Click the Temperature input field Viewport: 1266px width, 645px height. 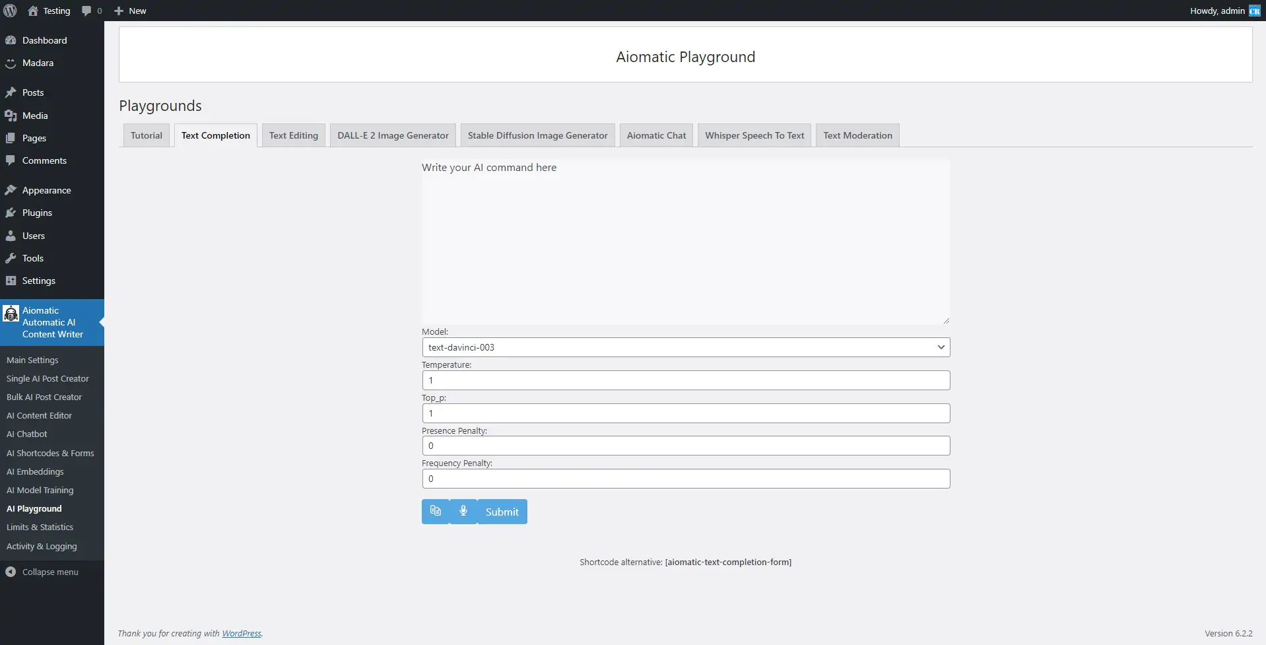tap(686, 380)
